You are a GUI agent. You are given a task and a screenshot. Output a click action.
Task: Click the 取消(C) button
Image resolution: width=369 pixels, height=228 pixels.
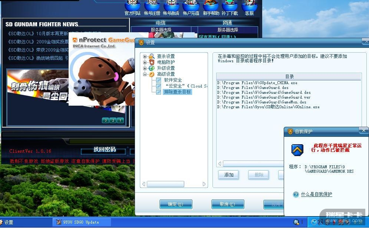(228, 204)
